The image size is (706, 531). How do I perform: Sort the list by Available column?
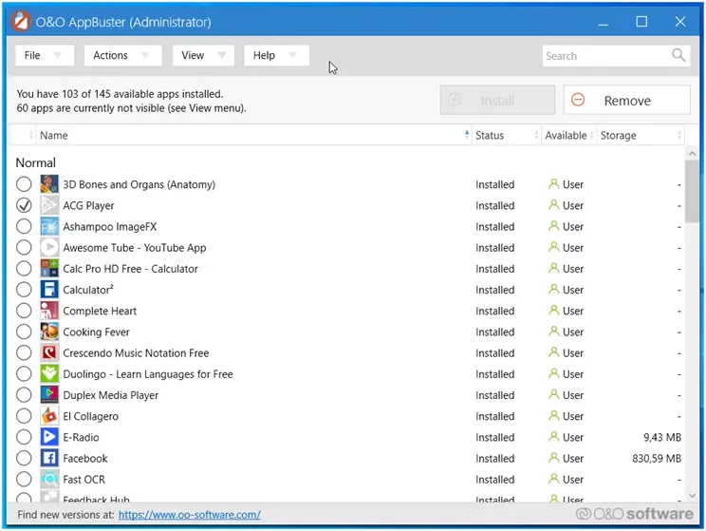[568, 135]
